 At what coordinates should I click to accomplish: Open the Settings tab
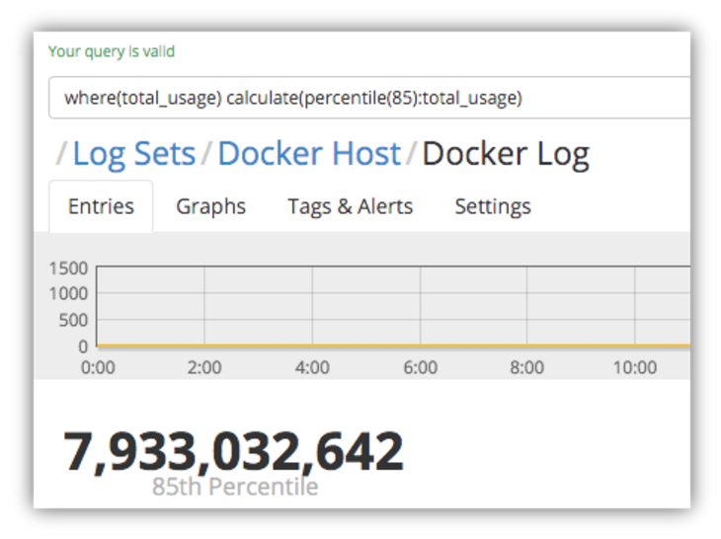point(492,206)
